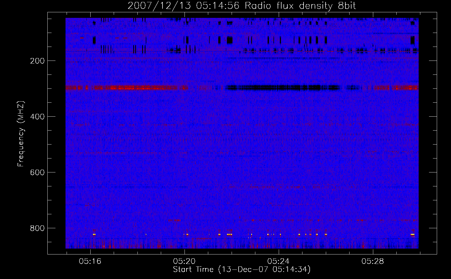Image resolution: width=451 pixels, height=279 pixels.
Task: Click the 'Start Time (13-Dec-07 05:14:34)' x-axis label
Action: pyautogui.click(x=242, y=270)
